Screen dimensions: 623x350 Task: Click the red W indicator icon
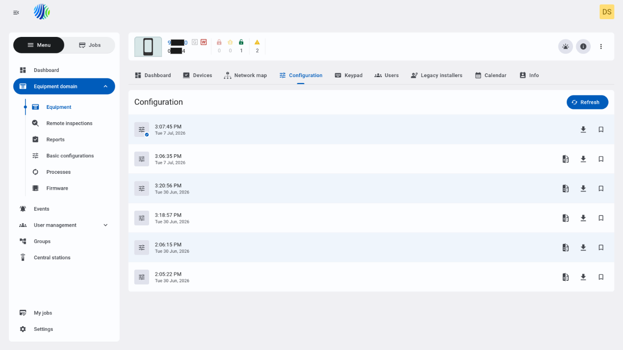point(204,42)
